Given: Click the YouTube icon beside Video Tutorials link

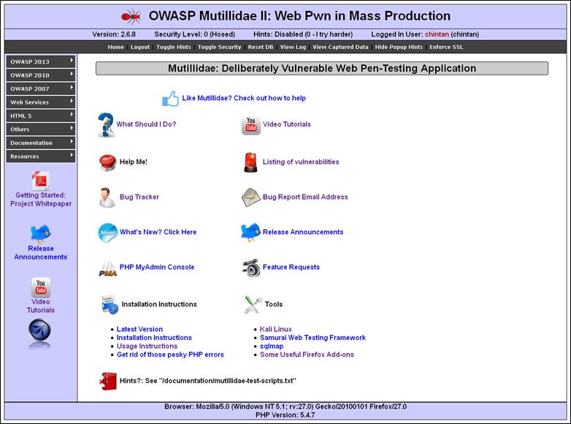Looking at the screenshot, I should (251, 125).
